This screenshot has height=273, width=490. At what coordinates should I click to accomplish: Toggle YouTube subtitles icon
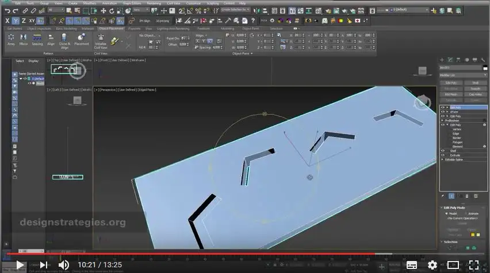pos(412,265)
